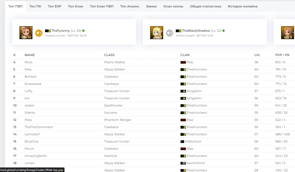Click the Rise clan crest beside Rock

183,62
